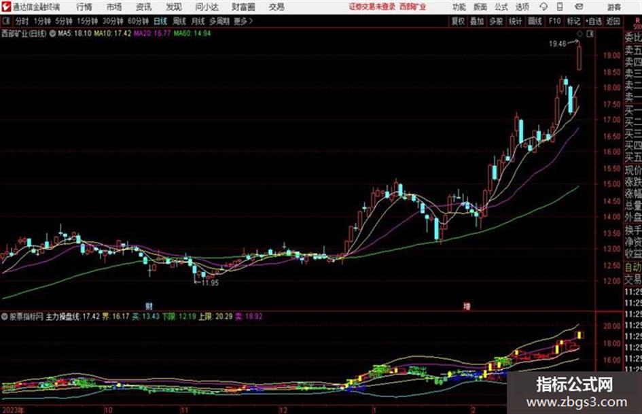This screenshot has height=414, width=642.
Task: Click the 自动 label in right sidebar
Action: (x=633, y=267)
